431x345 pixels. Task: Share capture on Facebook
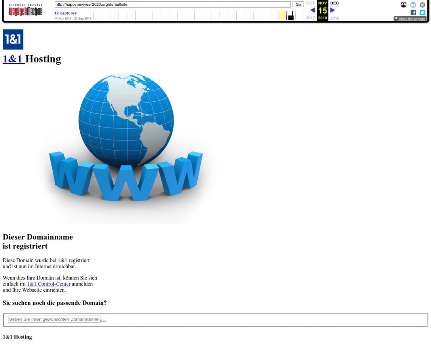[413, 12]
